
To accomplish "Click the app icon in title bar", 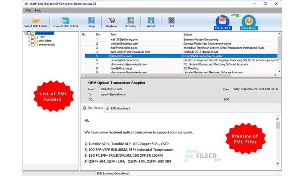I will tap(26, 4).
